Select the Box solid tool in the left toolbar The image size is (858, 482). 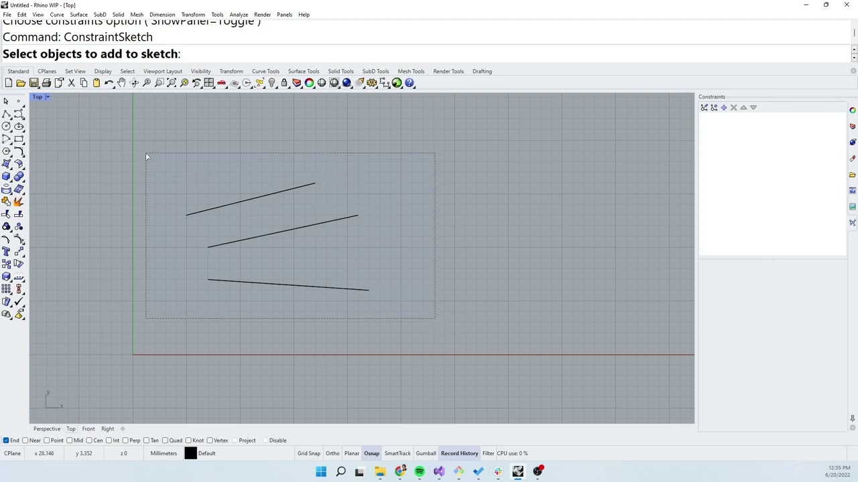coord(6,177)
